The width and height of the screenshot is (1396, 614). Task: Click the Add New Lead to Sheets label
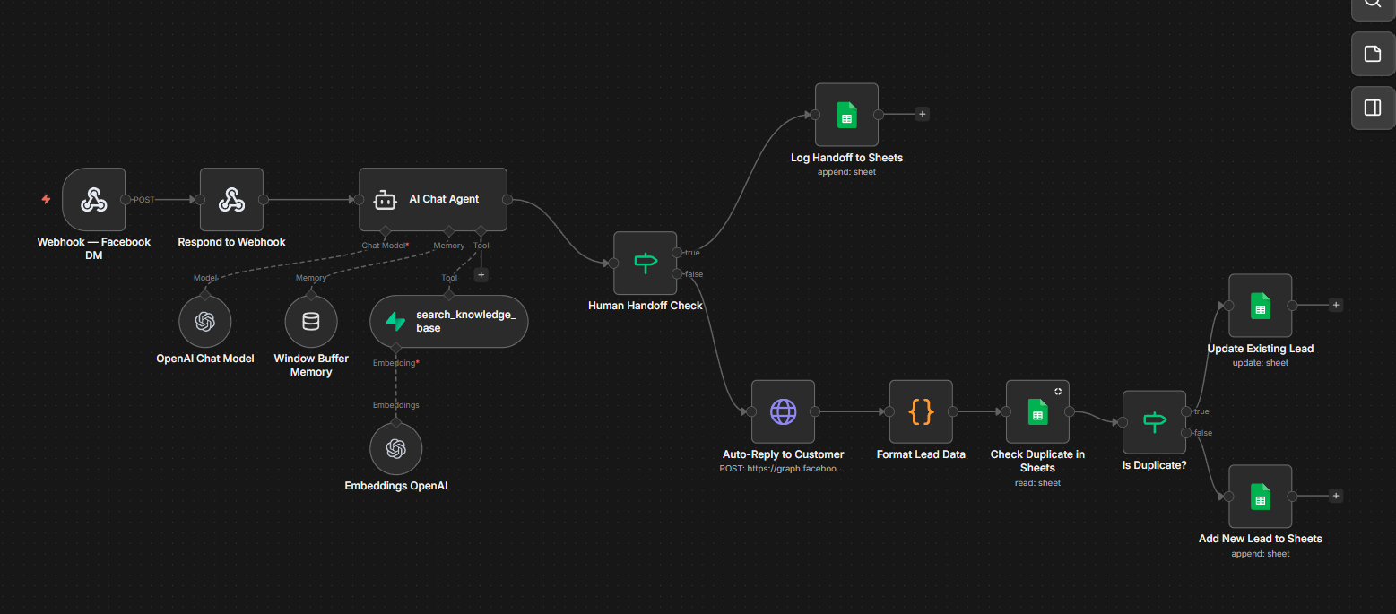(1260, 539)
